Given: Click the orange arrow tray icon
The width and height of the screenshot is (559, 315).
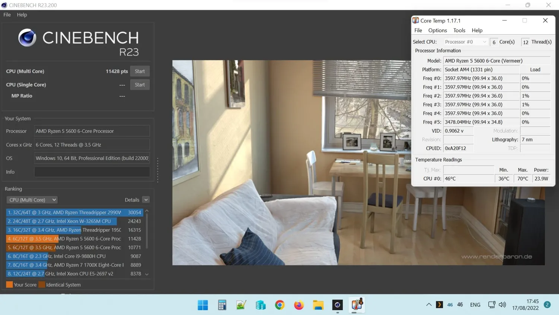Looking at the screenshot, I should click(x=439, y=305).
